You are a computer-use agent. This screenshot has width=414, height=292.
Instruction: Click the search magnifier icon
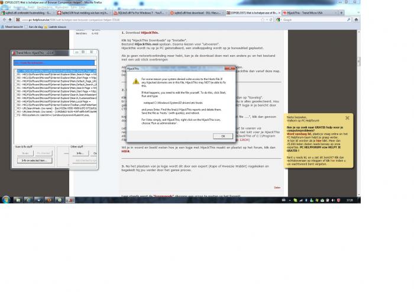(349, 20)
